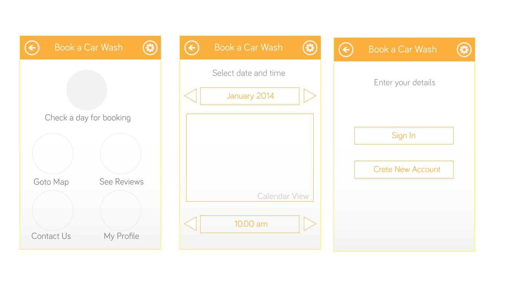Go back from the details entry screen

(346, 49)
